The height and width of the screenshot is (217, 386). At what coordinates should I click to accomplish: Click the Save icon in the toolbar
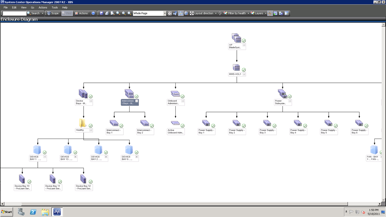point(101,13)
